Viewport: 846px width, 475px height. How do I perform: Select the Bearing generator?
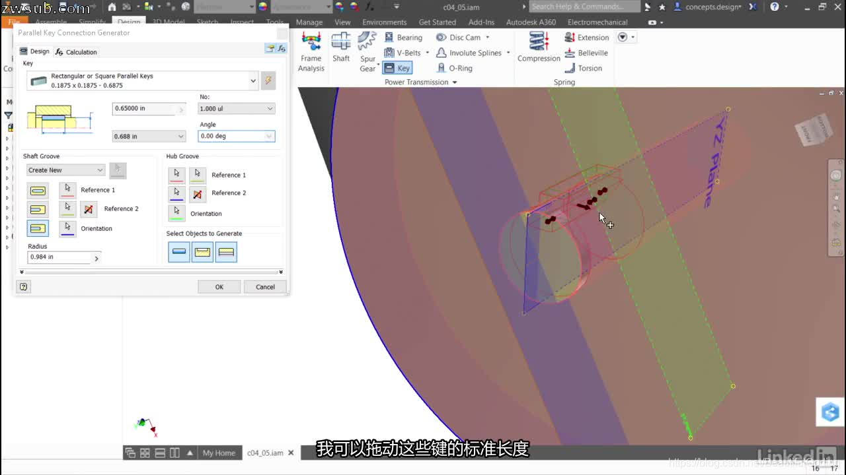pos(403,38)
